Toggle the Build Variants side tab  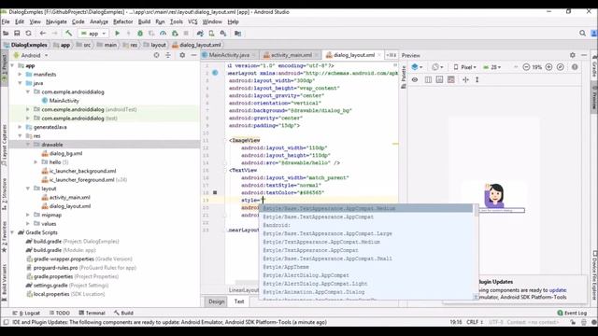pyautogui.click(x=4, y=283)
